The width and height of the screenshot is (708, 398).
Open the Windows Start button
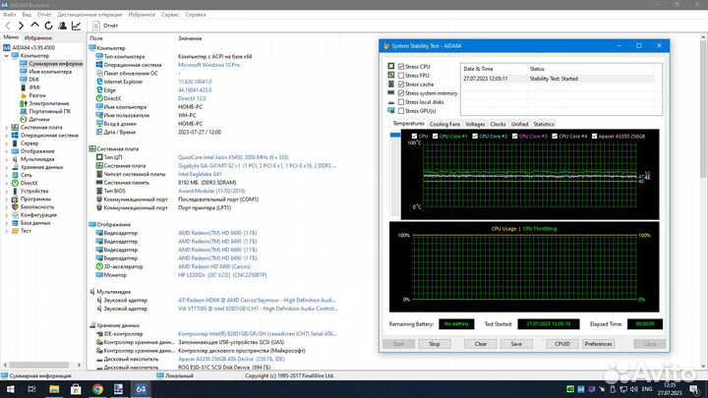click(10, 389)
